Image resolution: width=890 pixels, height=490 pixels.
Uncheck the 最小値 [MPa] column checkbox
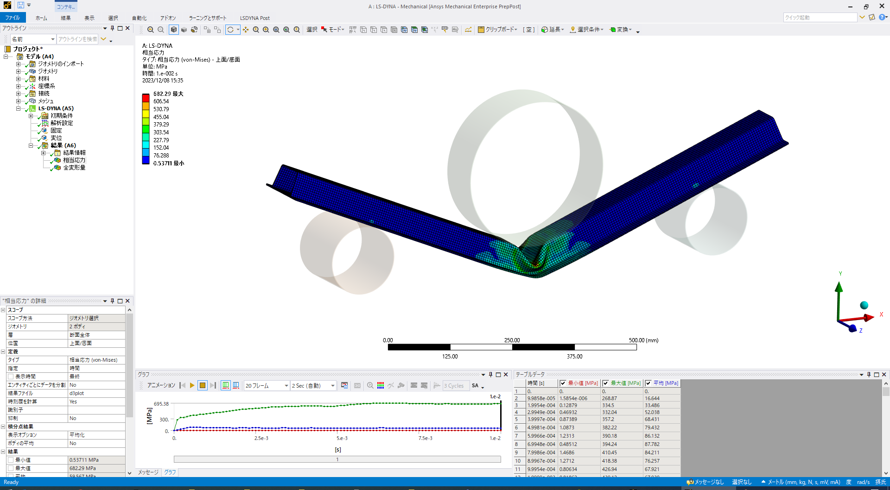point(563,383)
